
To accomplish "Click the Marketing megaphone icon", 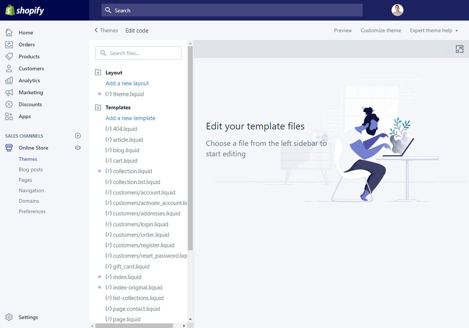I will point(9,92).
